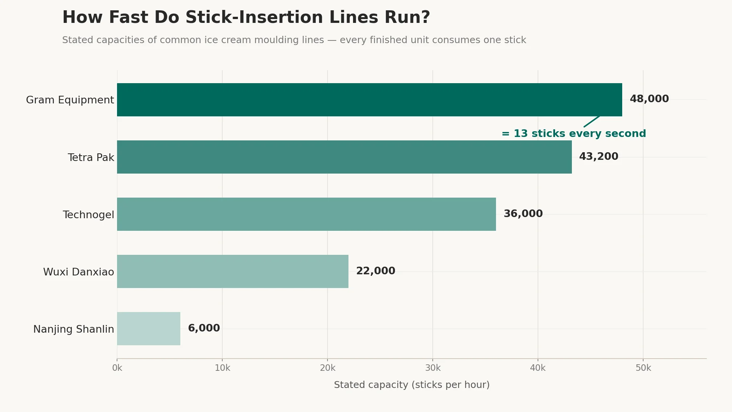Click the 30k x-axis tick label

click(x=433, y=368)
